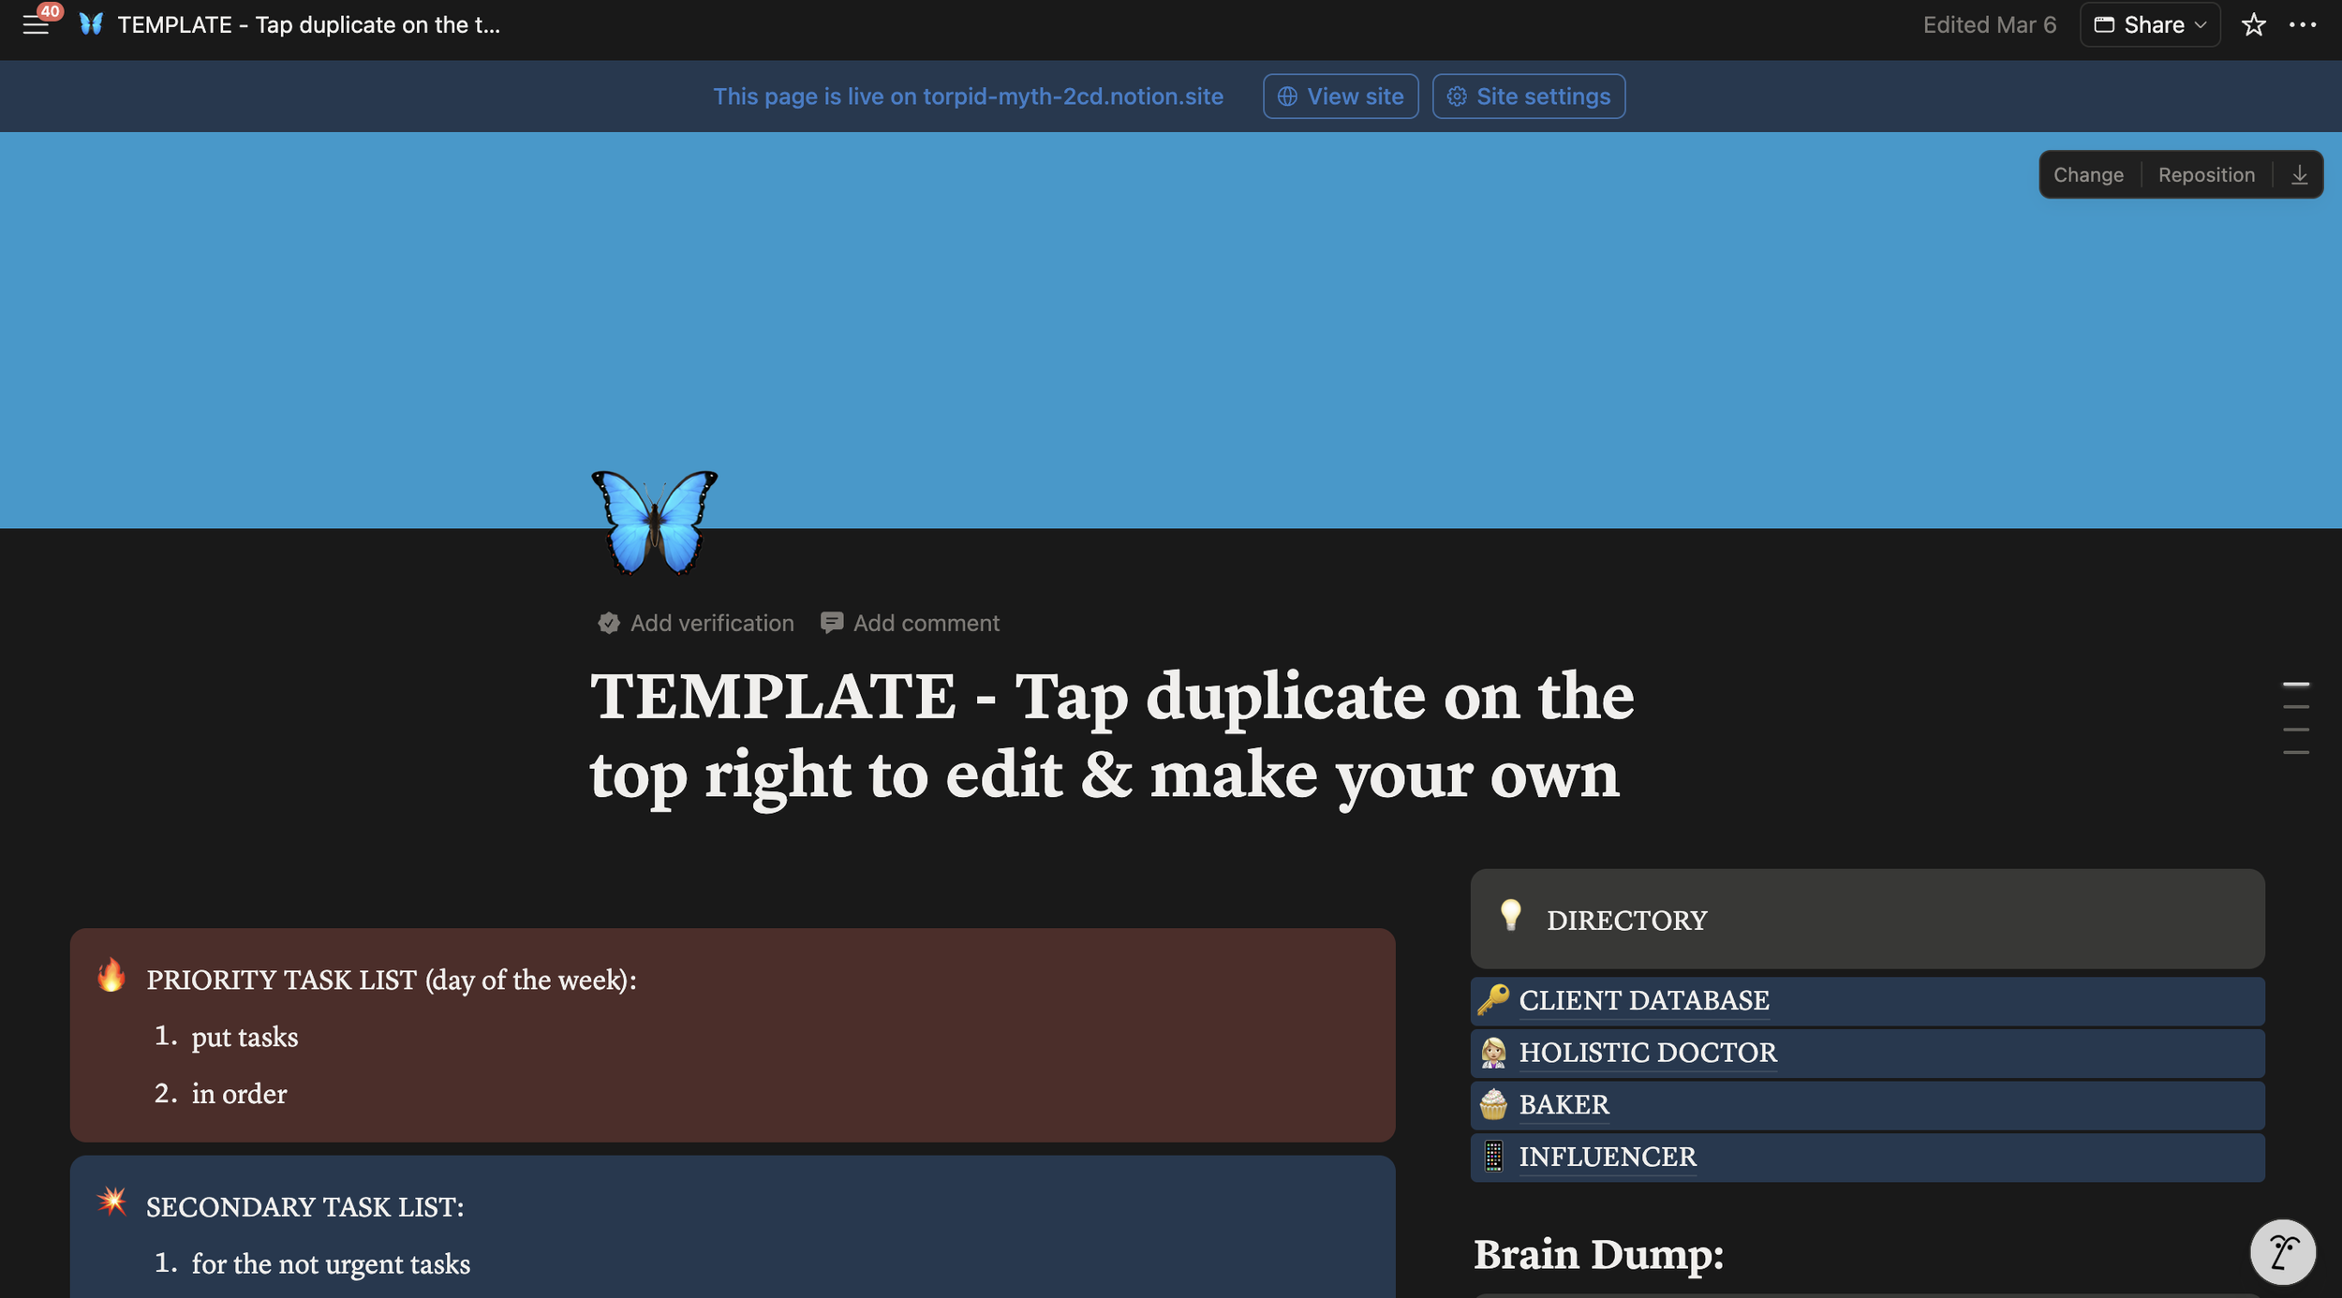Screen dimensions: 2342x1298
Task: Click Reposition on the cover image
Action: [x=2207, y=174]
